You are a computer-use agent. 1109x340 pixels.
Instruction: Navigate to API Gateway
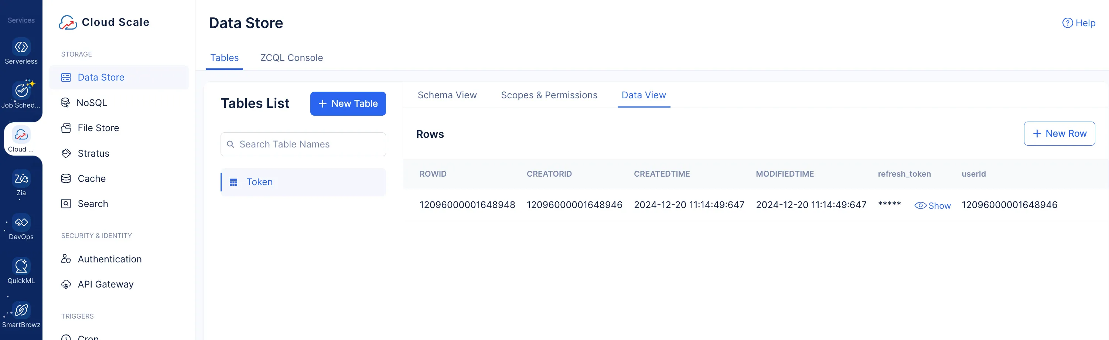coord(106,285)
